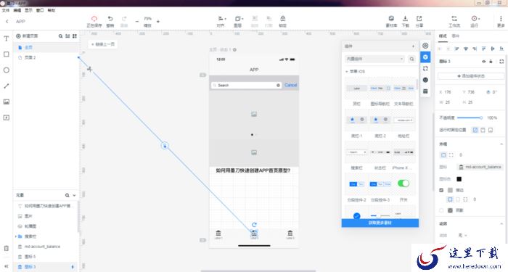
Task: Select third fixed-position option at runtime
Action: pyautogui.click(x=491, y=130)
